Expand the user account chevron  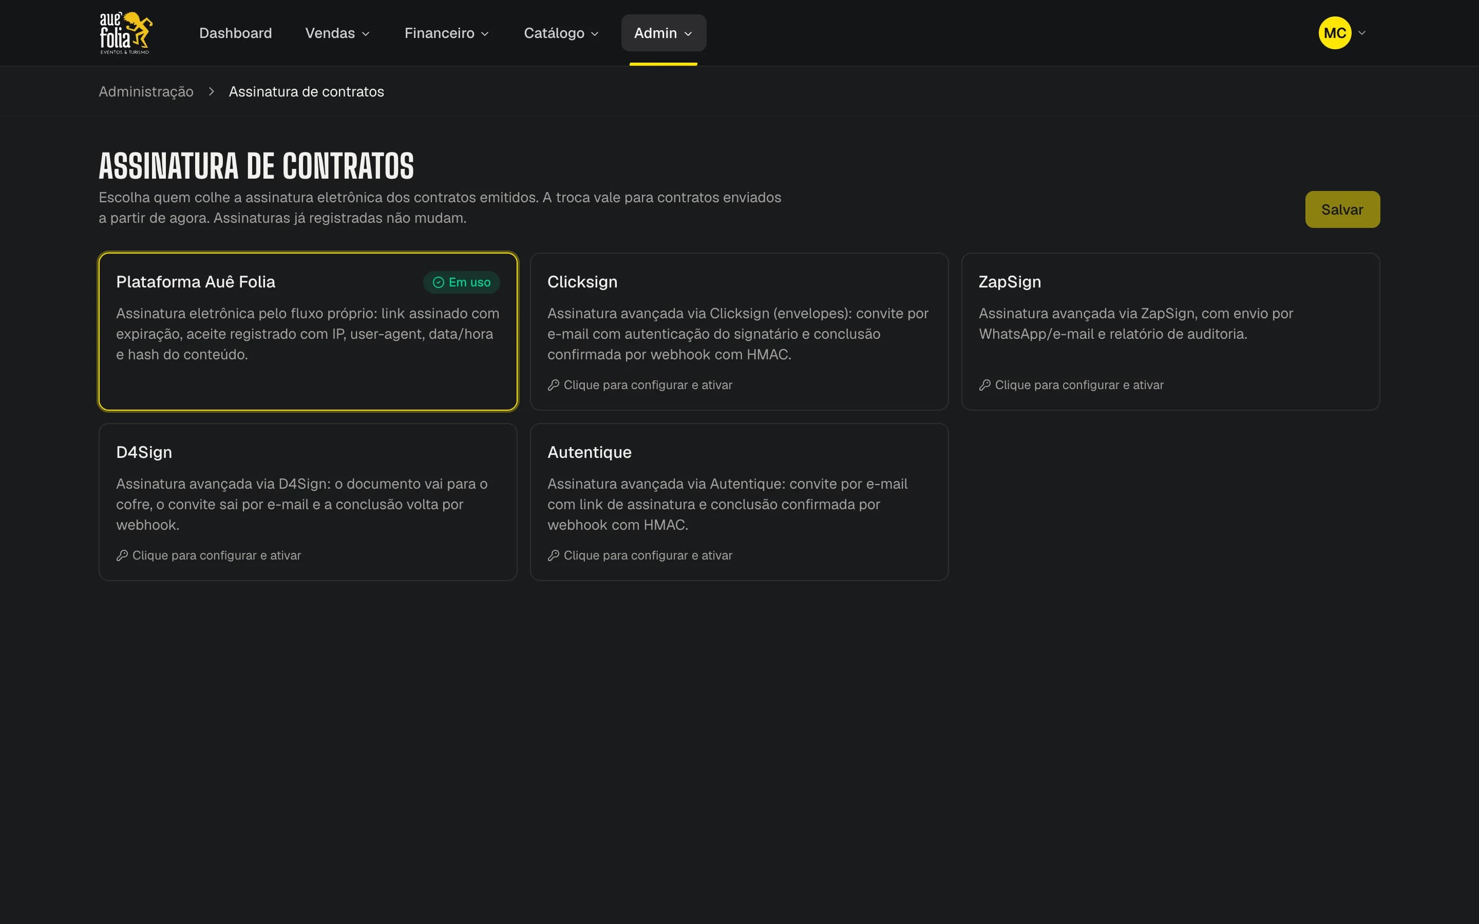point(1362,33)
